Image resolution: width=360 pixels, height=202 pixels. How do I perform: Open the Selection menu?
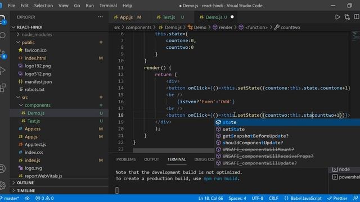[x=43, y=6]
